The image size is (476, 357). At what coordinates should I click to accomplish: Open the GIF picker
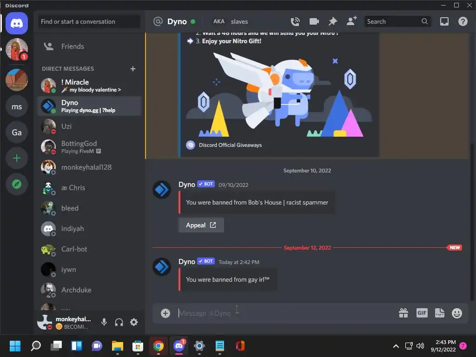pos(422,313)
